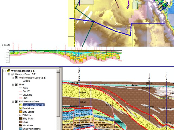
Task: Click the Silty Shale legend label
Action: (x=28, y=119)
